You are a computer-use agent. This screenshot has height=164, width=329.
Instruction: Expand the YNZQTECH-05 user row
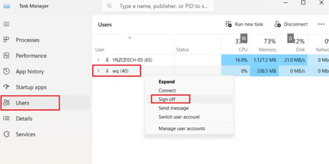[x=99, y=60]
